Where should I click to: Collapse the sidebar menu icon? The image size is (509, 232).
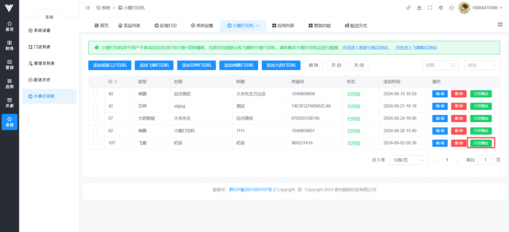click(x=88, y=8)
